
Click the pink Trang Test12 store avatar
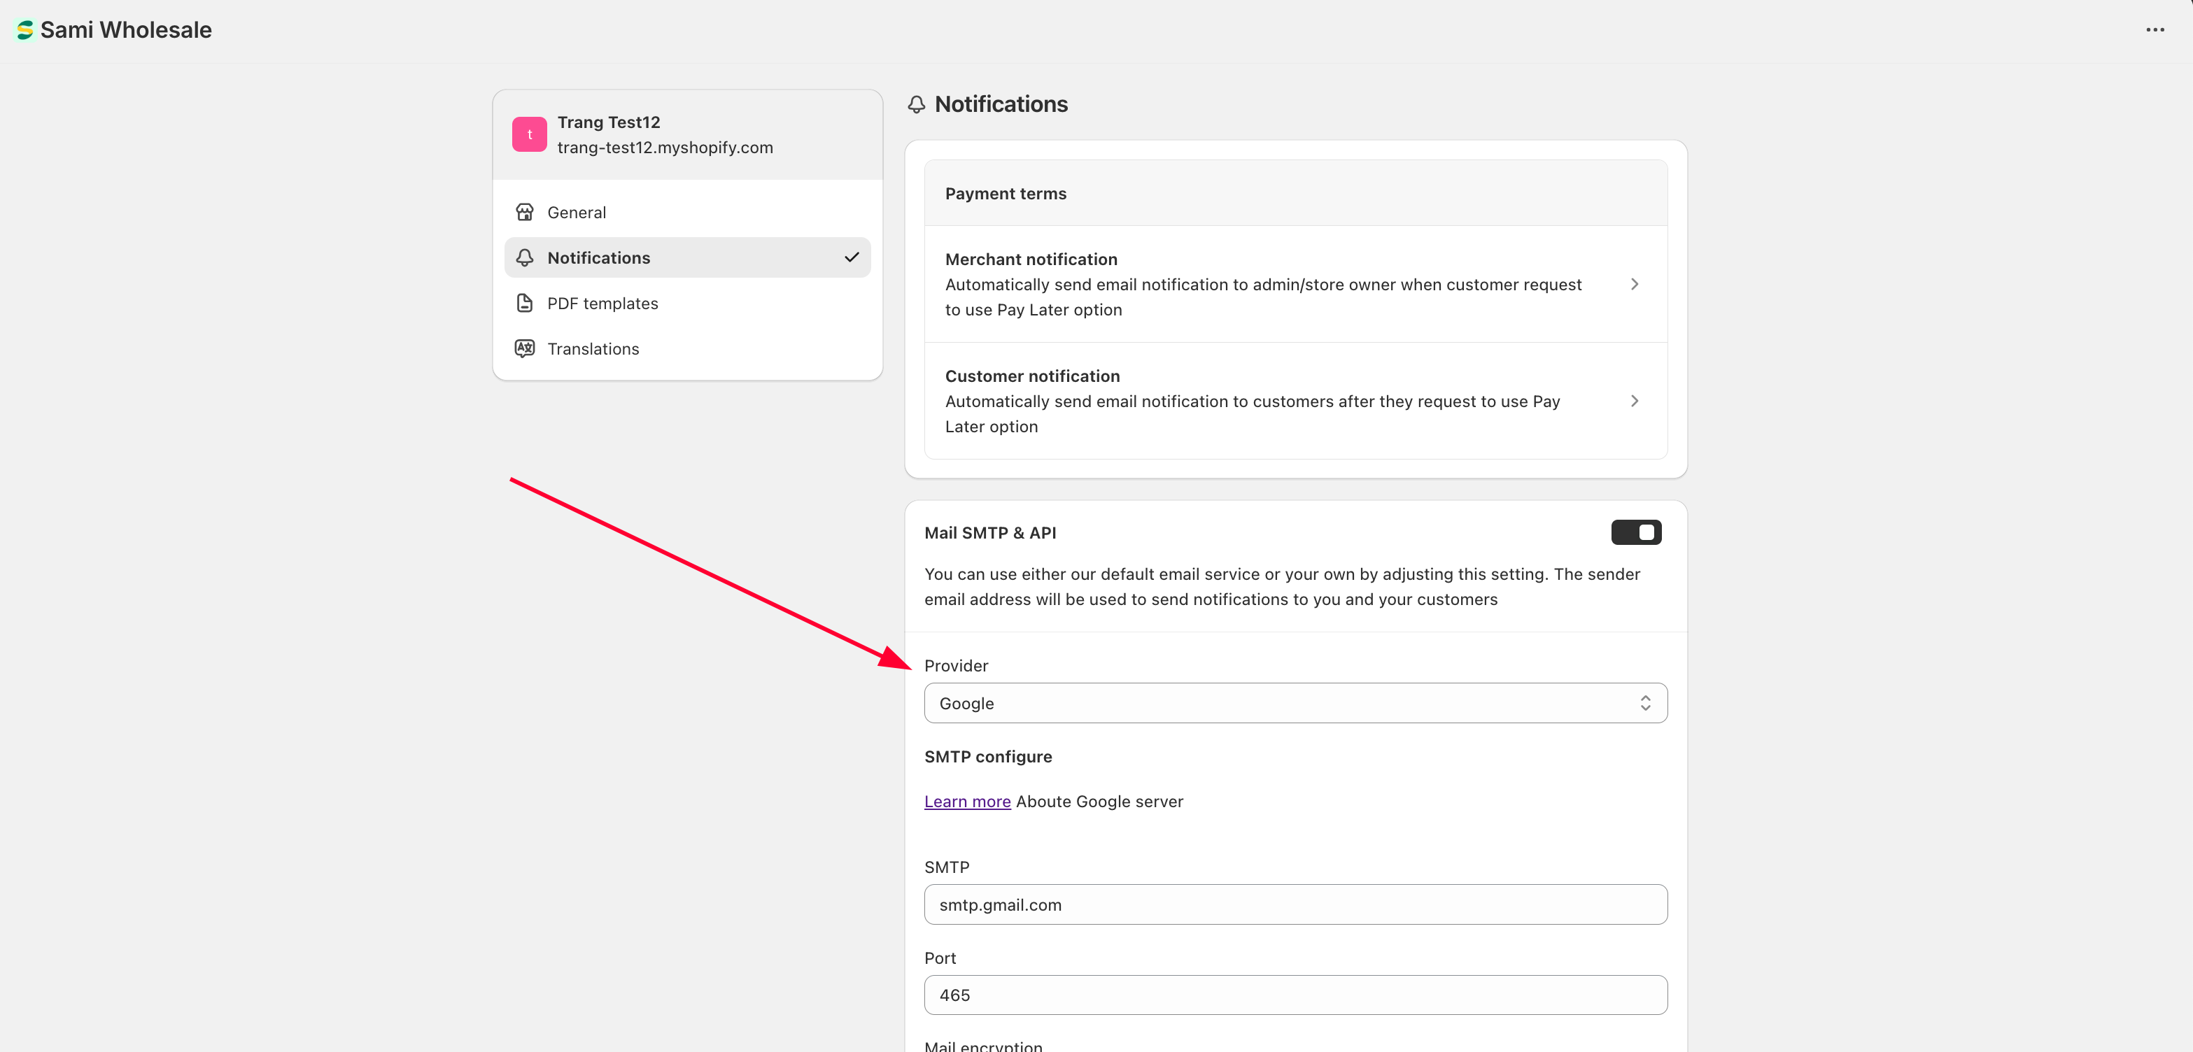[529, 134]
